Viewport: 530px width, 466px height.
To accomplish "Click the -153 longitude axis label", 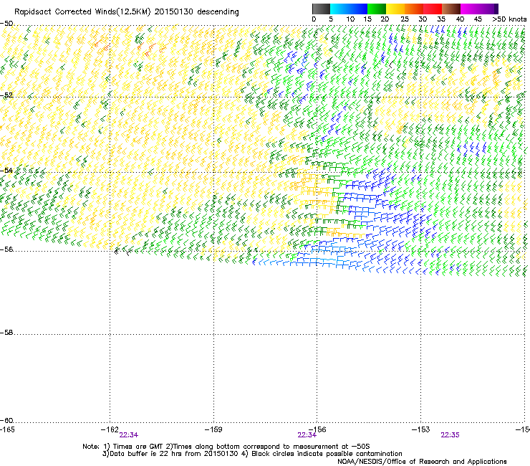I will coord(421,429).
